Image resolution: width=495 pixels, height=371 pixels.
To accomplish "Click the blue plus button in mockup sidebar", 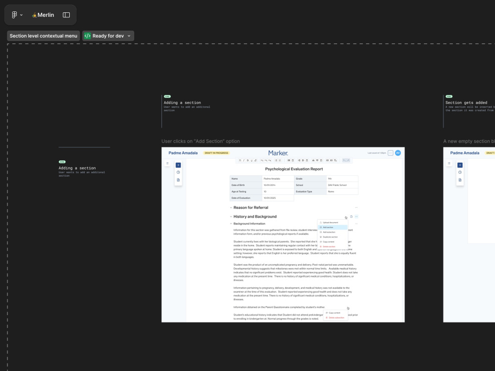I will click(178, 165).
